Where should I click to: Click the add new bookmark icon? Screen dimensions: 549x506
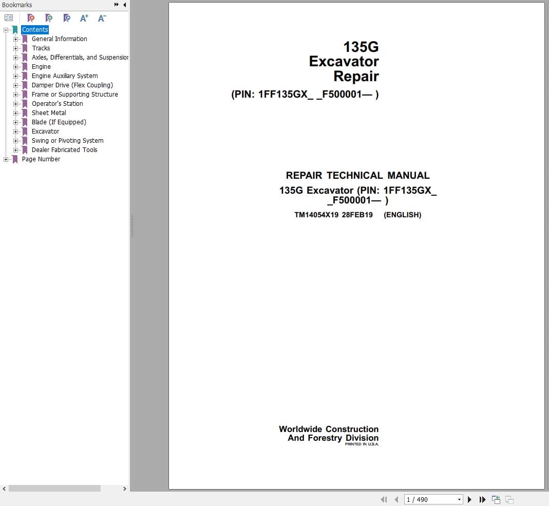[49, 18]
